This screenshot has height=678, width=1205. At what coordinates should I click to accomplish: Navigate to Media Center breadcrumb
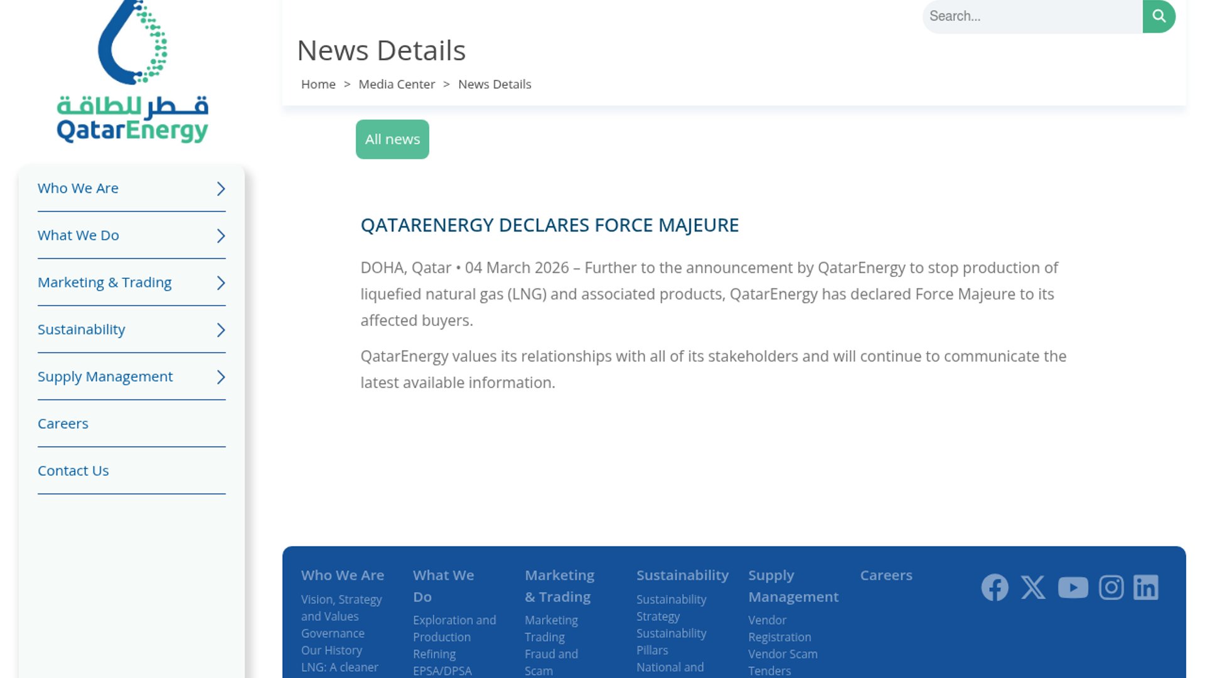click(x=396, y=84)
